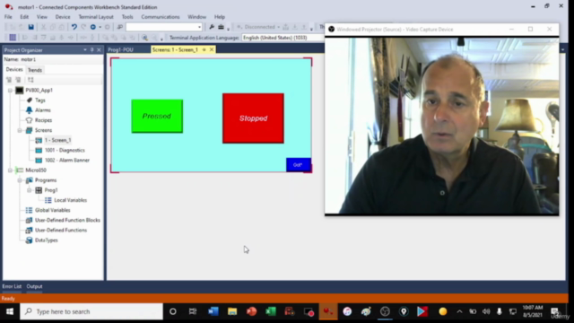Viewport: 574px width, 323px height.
Task: Open Word from the taskbar
Action: pos(213,311)
